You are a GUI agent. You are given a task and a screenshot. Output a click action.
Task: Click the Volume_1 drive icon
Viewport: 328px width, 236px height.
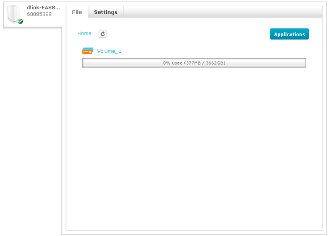point(88,51)
